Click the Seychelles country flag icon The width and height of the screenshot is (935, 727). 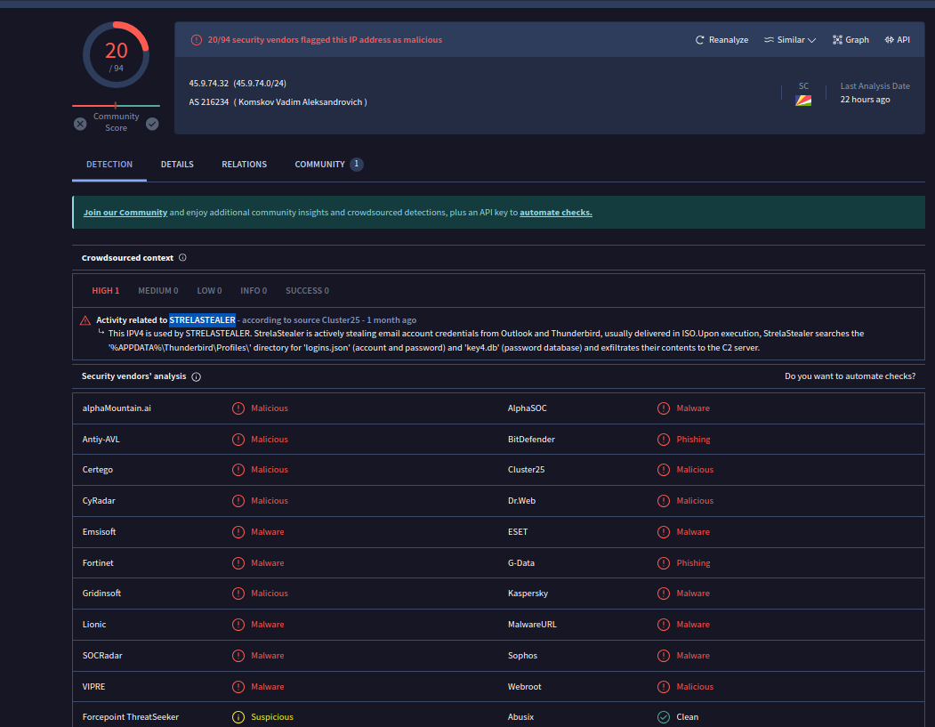803,101
